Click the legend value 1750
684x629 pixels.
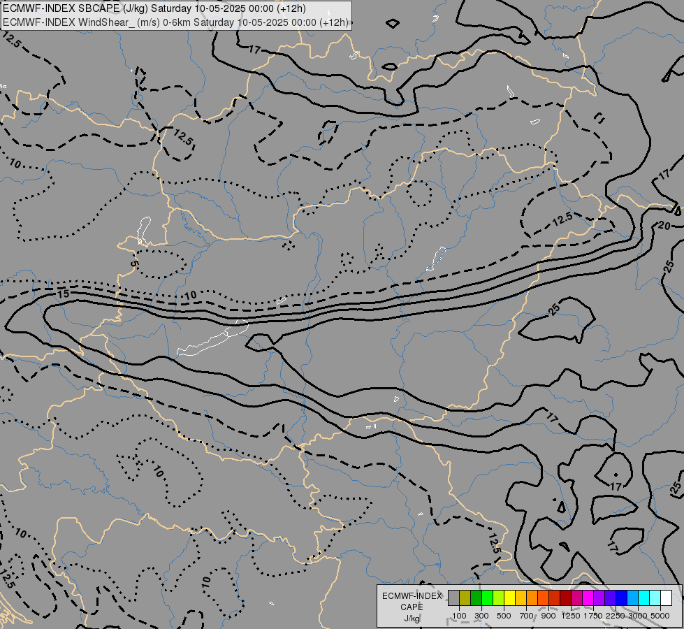593,616
